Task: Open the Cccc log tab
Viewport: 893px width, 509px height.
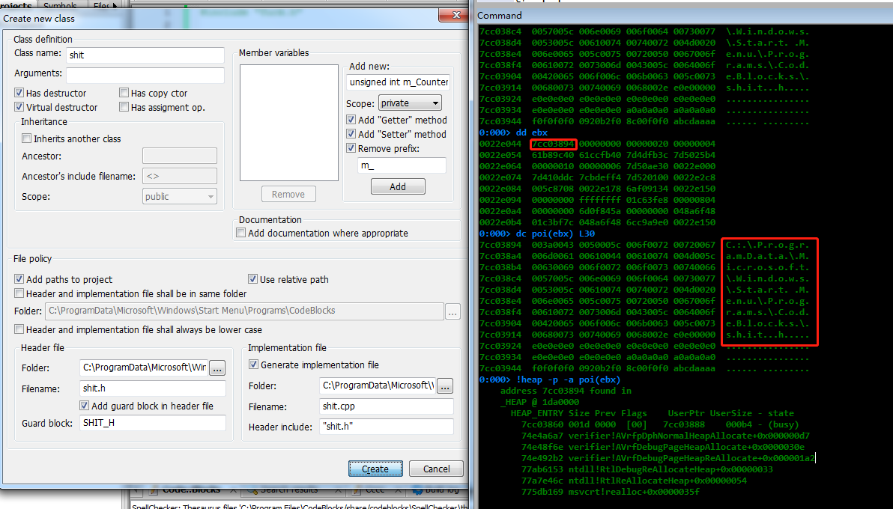Action: click(374, 490)
